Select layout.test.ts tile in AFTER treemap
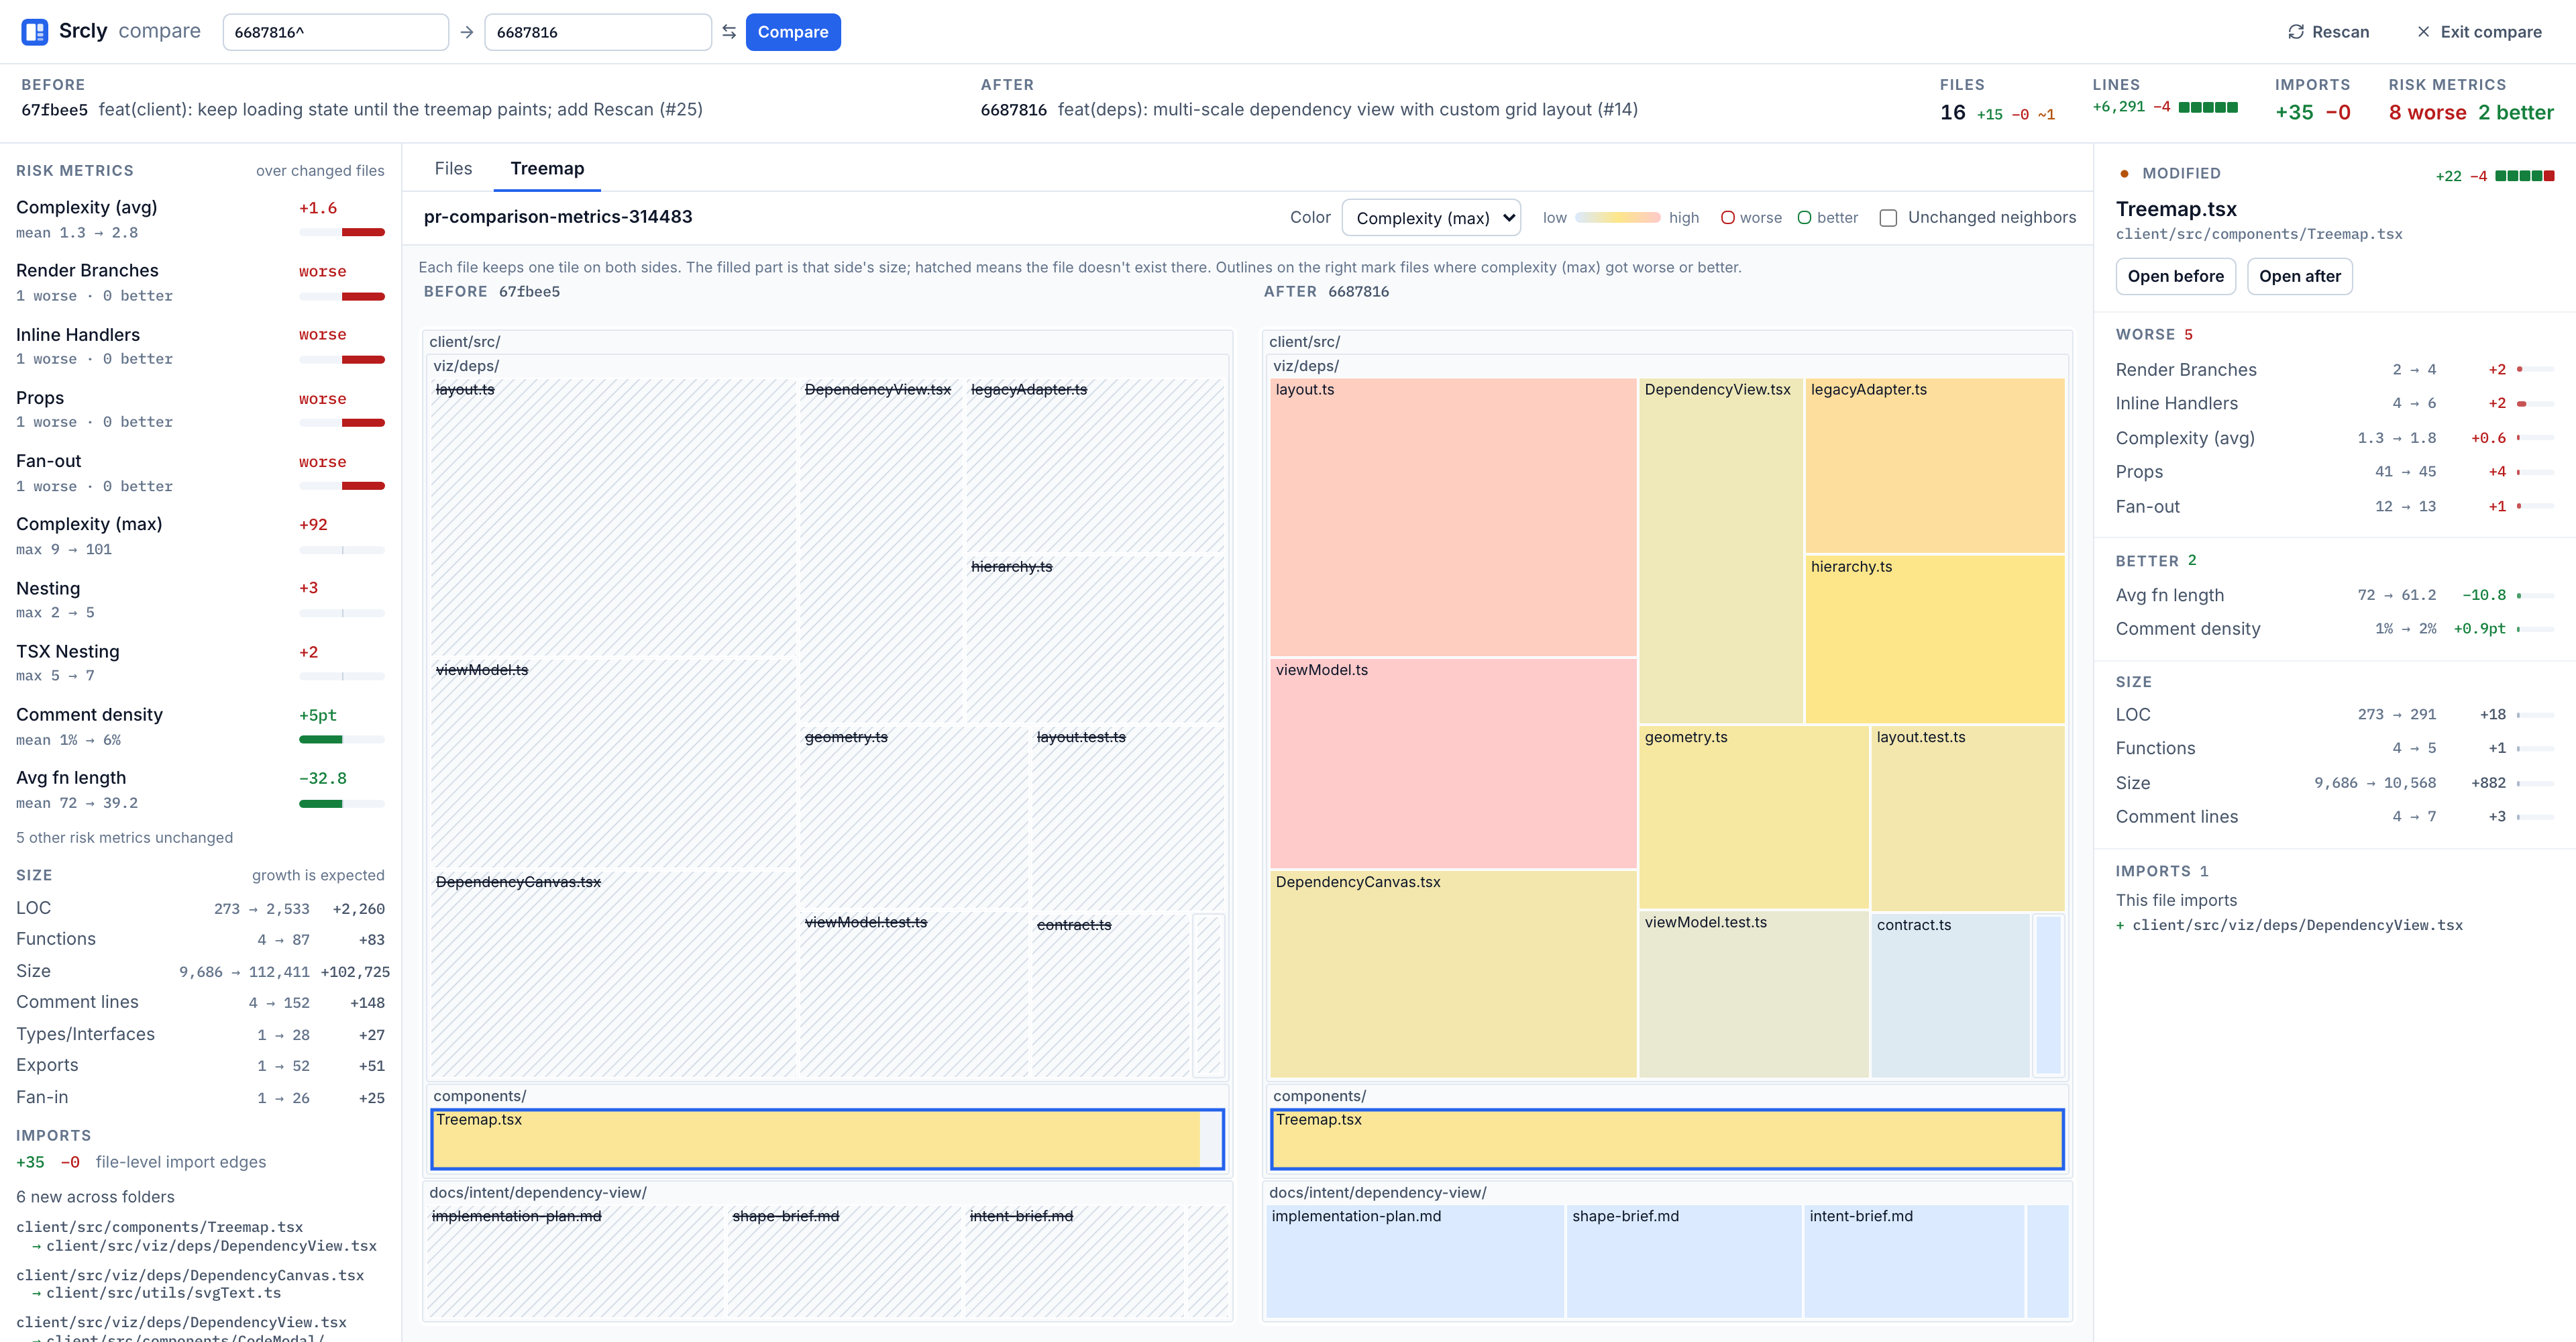The height and width of the screenshot is (1342, 2576). [x=1967, y=818]
